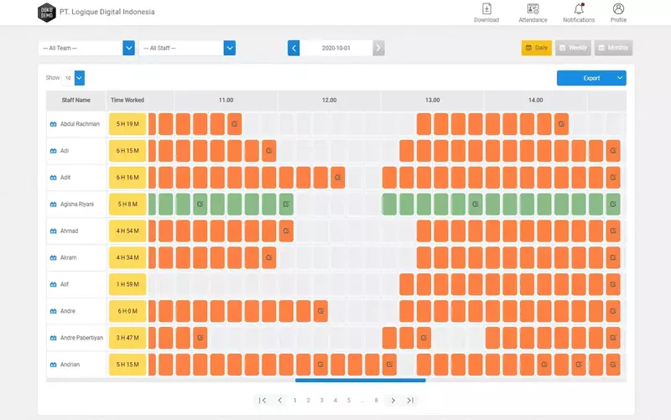The width and height of the screenshot is (671, 420).
Task: Click the DOKO DEMO hexagon logo
Action: [47, 13]
